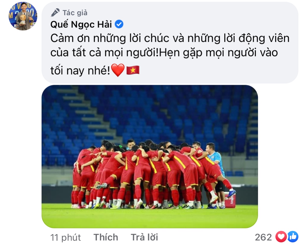Click the Vietnam flag emoji in the comment
Screen dimensions: 307x245
click(x=133, y=70)
